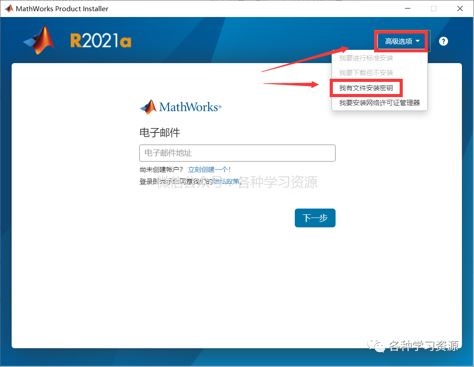
Task: Click the MathWorks logo above email form
Action: (181, 107)
